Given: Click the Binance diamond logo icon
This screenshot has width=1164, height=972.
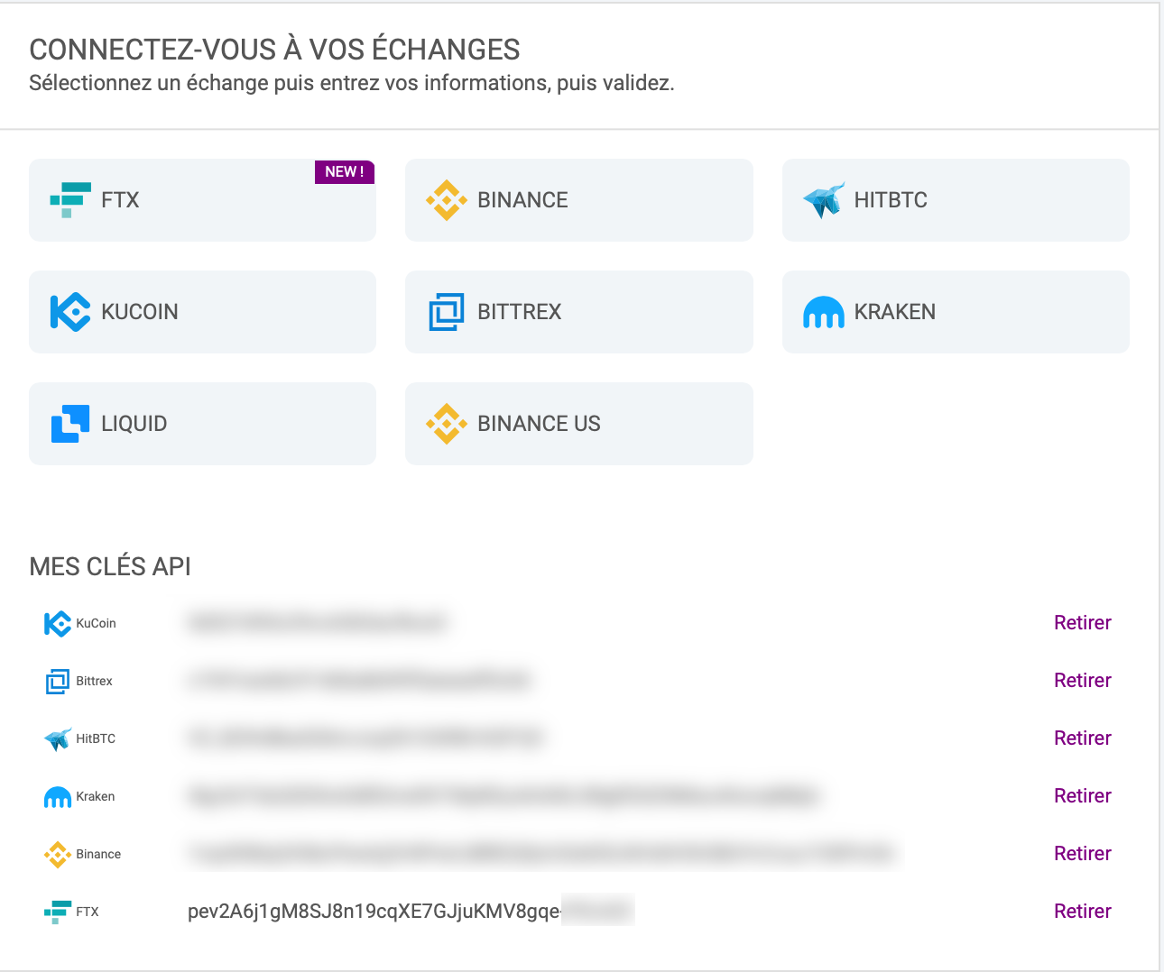Looking at the screenshot, I should point(447,200).
